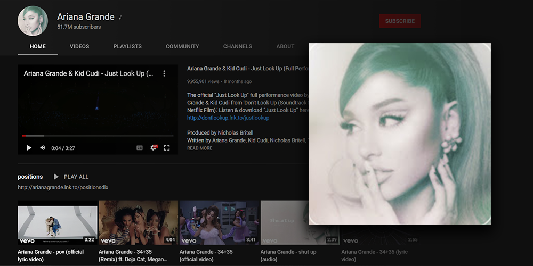Switch to the VIDEOS tab
The image size is (533, 266).
79,46
